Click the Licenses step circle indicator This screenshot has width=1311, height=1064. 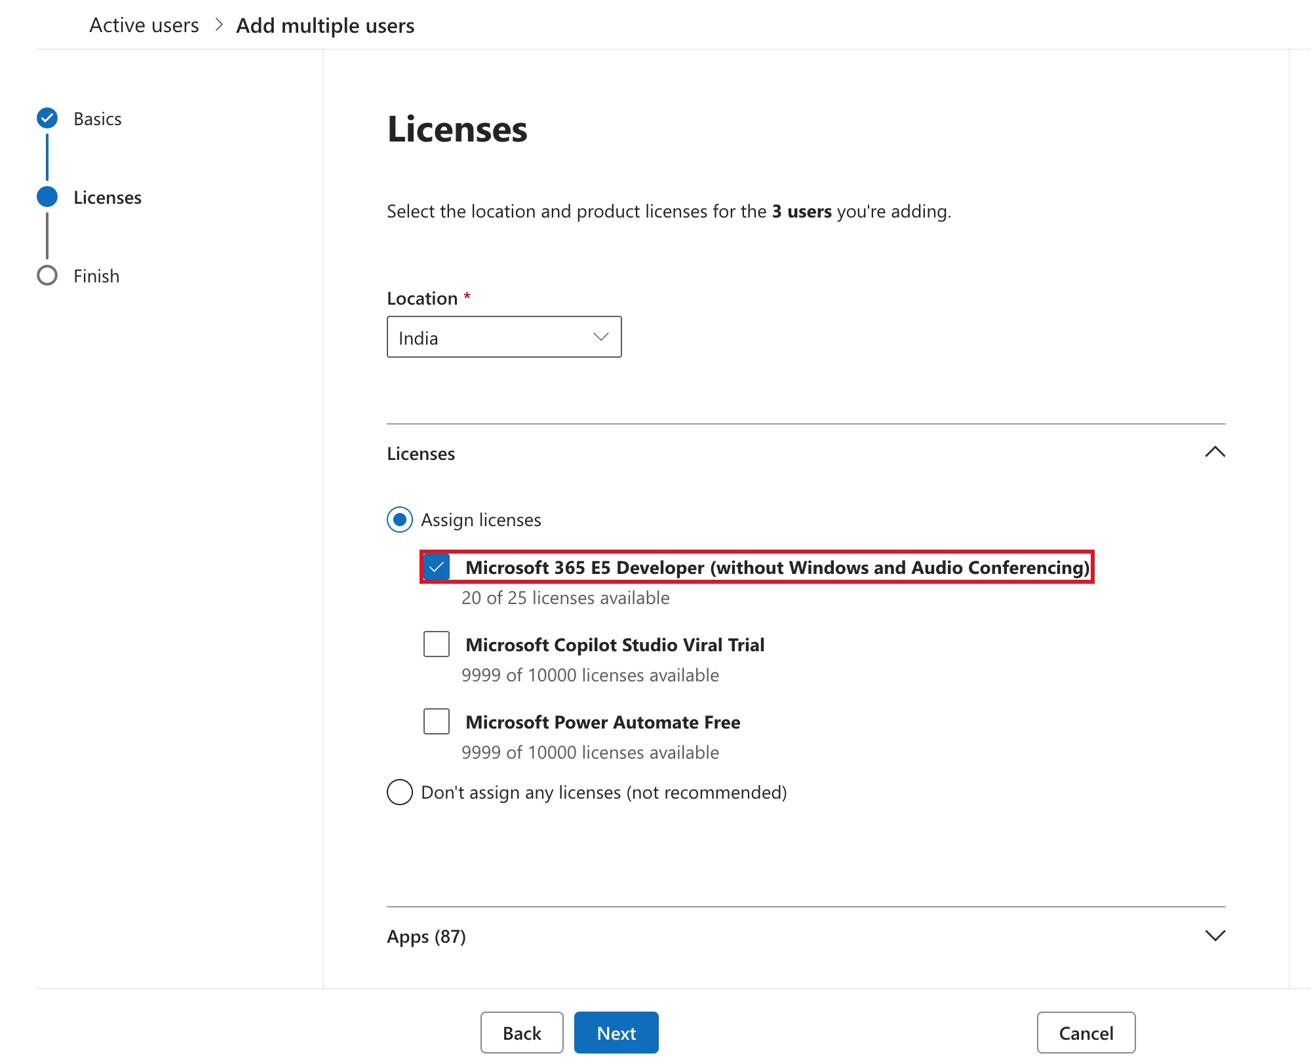pyautogui.click(x=47, y=197)
